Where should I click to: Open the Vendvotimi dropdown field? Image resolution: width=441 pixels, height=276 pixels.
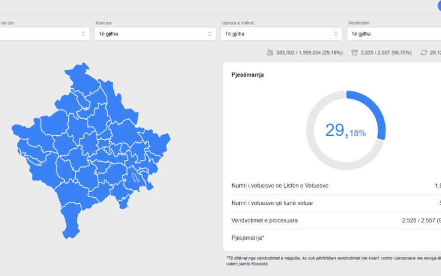pos(394,34)
